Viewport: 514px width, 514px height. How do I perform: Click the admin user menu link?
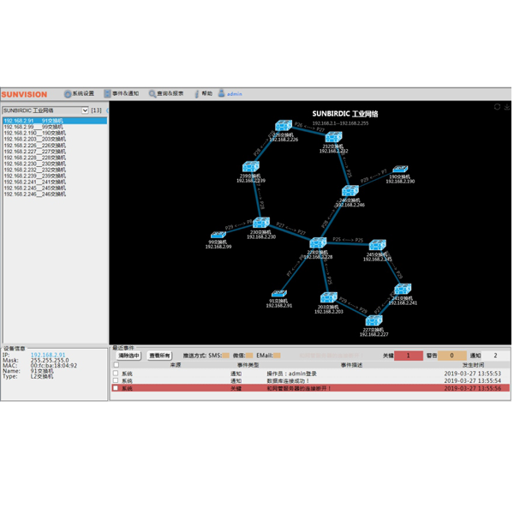click(235, 94)
